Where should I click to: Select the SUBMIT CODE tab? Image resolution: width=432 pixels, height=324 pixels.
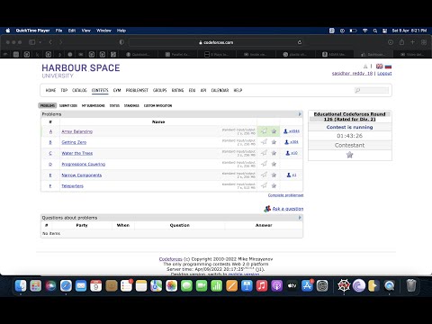click(x=68, y=105)
